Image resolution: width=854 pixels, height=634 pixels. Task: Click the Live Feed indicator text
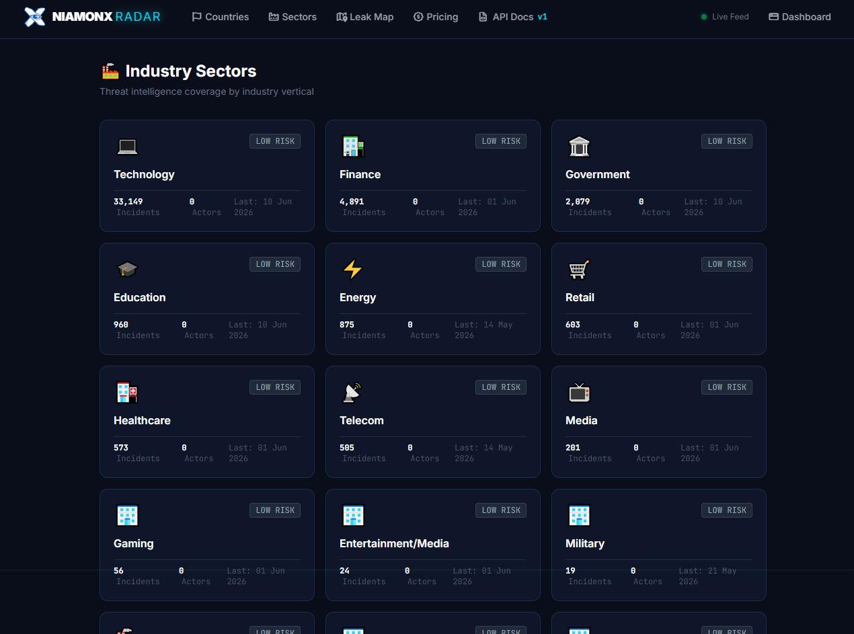point(730,17)
